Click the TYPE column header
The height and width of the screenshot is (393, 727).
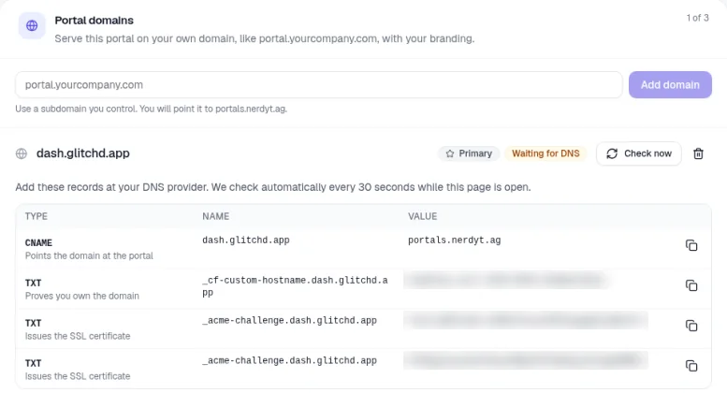(x=36, y=216)
